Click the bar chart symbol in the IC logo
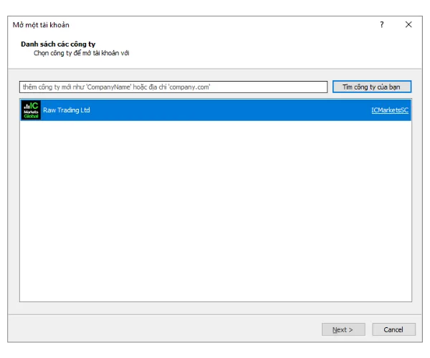Screen dimensions: 430x358 pyautogui.click(x=26, y=106)
